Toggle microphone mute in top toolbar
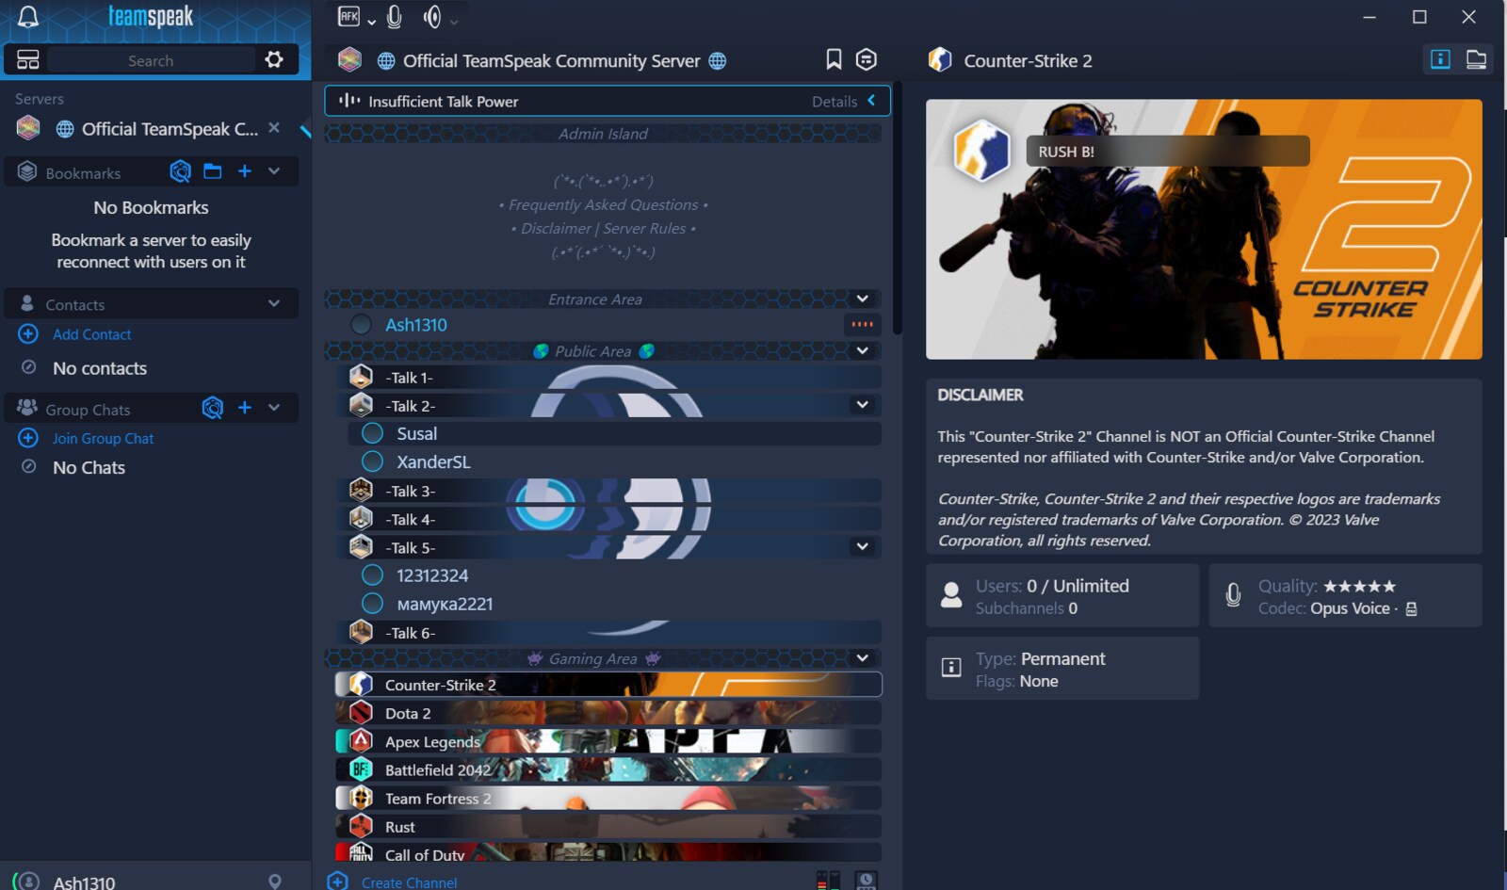This screenshot has height=890, width=1507. click(x=395, y=17)
